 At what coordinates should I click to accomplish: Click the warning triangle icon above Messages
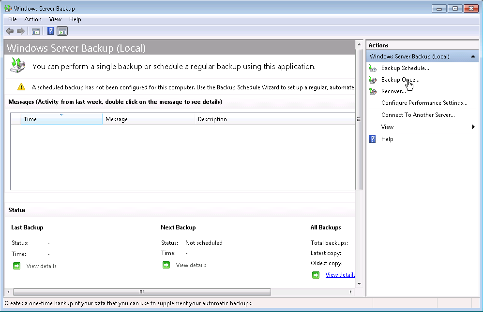[21, 86]
